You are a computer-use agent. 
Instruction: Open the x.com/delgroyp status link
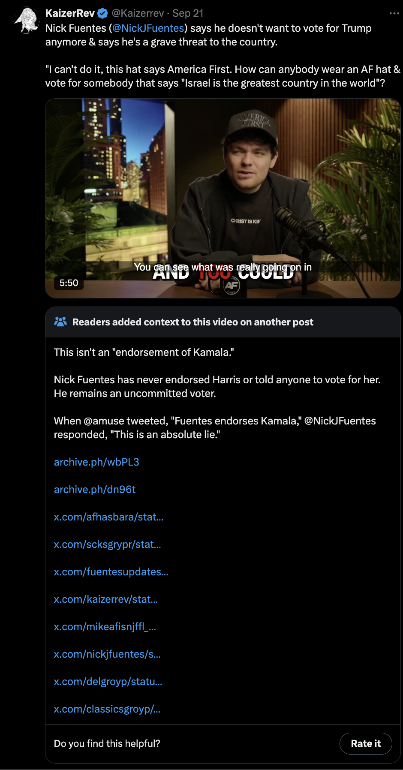(x=108, y=682)
